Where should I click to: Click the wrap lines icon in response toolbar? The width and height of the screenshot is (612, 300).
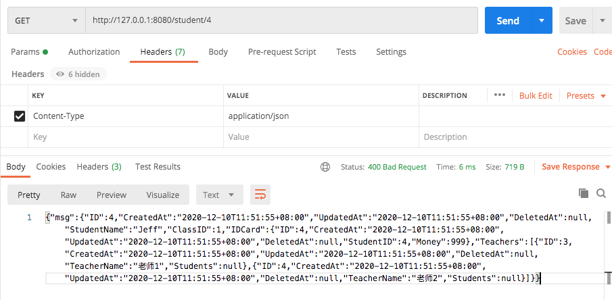(x=260, y=195)
